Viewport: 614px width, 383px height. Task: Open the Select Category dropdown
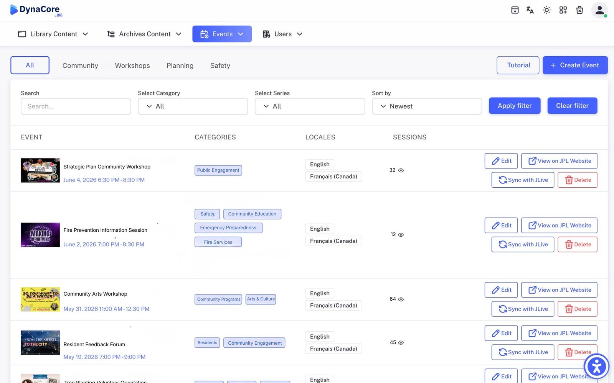point(193,106)
